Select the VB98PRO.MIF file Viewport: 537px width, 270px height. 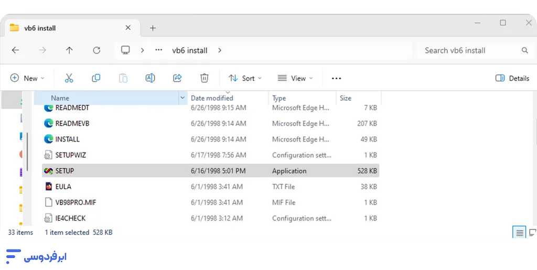[211, 202]
